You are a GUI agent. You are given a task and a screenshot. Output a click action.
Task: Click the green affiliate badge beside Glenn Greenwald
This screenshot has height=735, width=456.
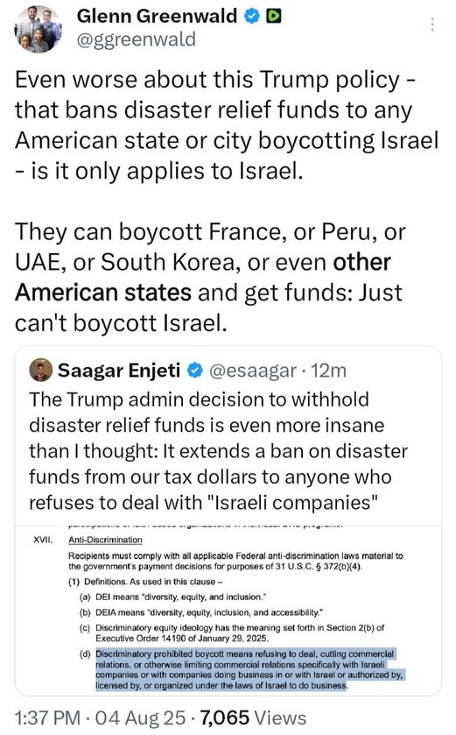tap(273, 17)
